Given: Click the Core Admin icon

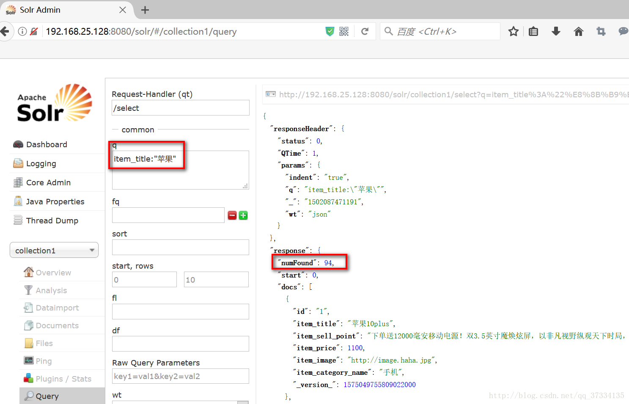Looking at the screenshot, I should (x=18, y=182).
